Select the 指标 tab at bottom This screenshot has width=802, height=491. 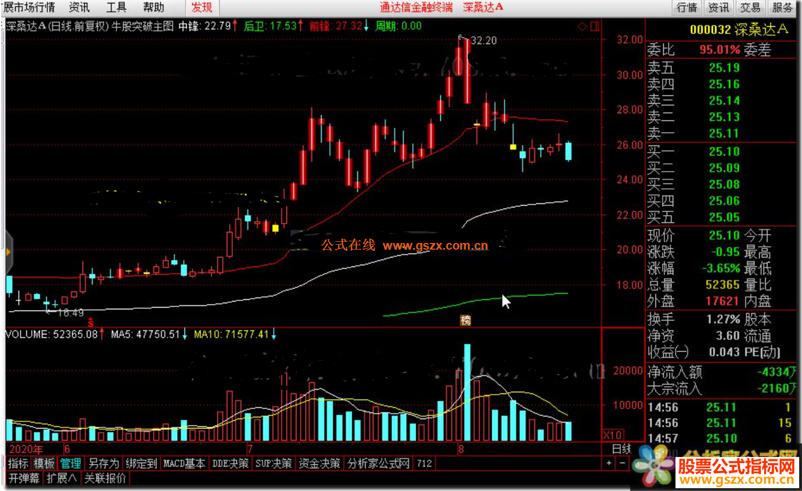18,463
